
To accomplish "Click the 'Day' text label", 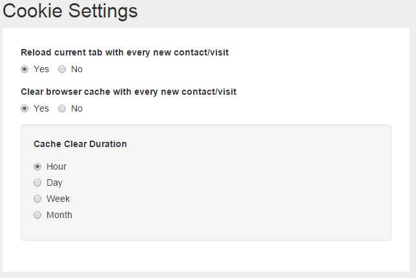I will pos(54,183).
